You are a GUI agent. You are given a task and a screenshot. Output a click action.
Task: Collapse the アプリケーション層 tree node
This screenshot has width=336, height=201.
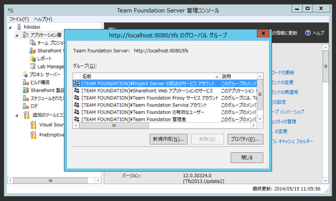pyautogui.click(x=17, y=35)
